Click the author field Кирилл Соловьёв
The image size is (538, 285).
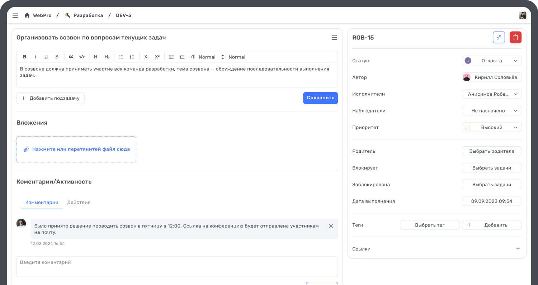[492, 77]
